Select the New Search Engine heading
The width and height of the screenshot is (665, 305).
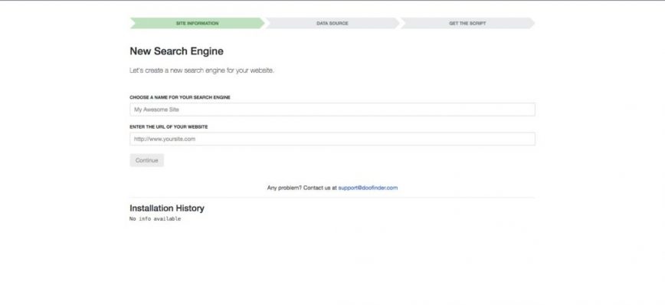pyautogui.click(x=176, y=51)
